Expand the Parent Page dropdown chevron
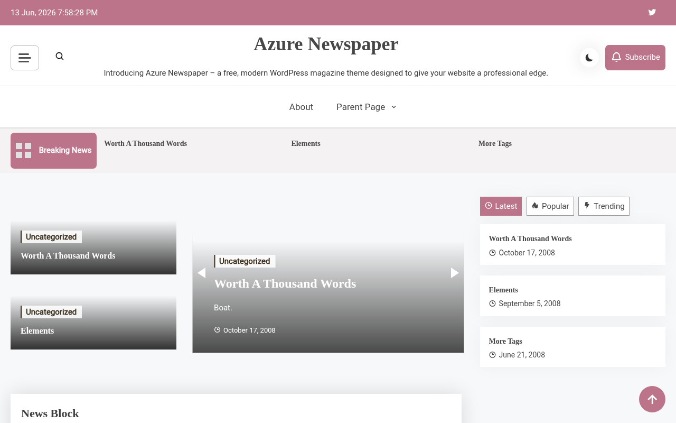 [x=393, y=107]
